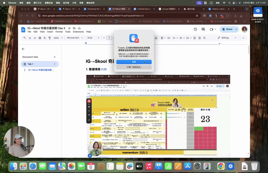This screenshot has height=173, width=268.
Task: Check cloud save status icon
Action: point(79,28)
